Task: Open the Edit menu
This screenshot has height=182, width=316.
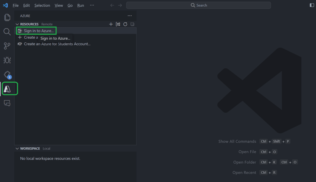Action: pos(26,5)
